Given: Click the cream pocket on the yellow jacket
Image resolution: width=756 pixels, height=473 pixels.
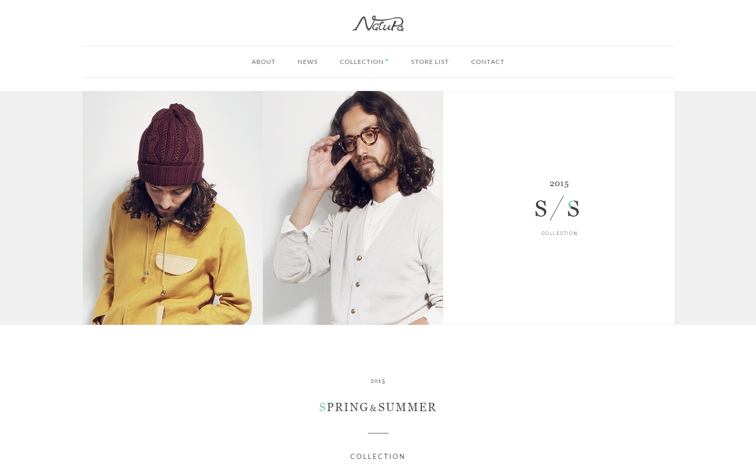Looking at the screenshot, I should click(177, 263).
